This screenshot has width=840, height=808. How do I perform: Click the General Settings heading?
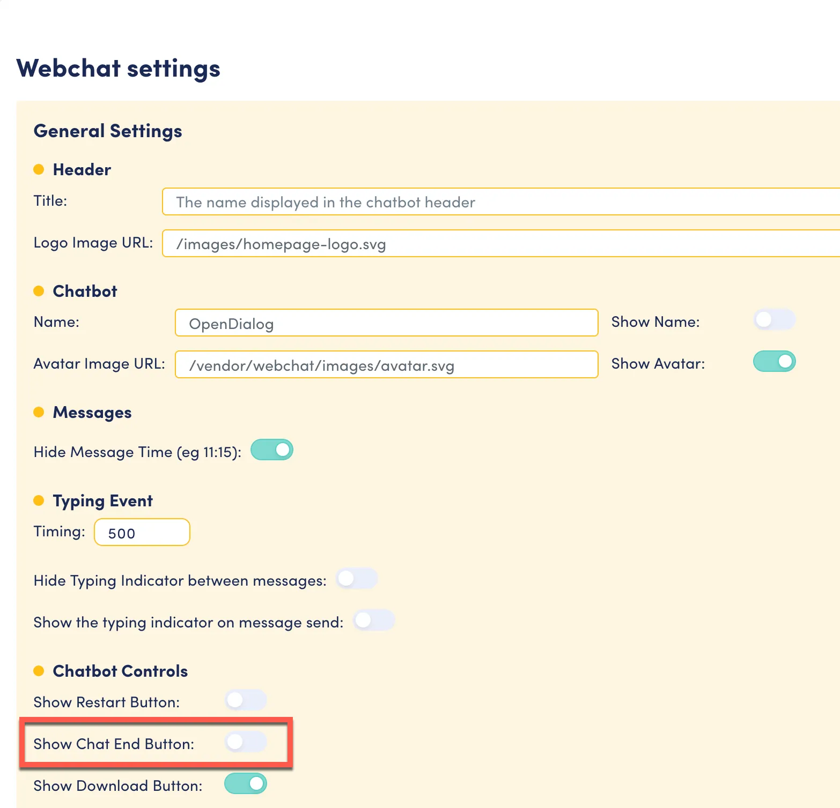[x=108, y=131]
